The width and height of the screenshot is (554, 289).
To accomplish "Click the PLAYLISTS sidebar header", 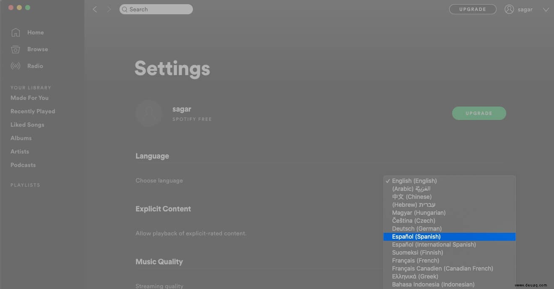I will 25,185.
